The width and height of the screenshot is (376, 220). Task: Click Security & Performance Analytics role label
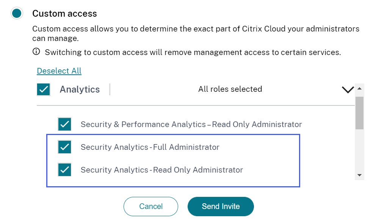[191, 124]
